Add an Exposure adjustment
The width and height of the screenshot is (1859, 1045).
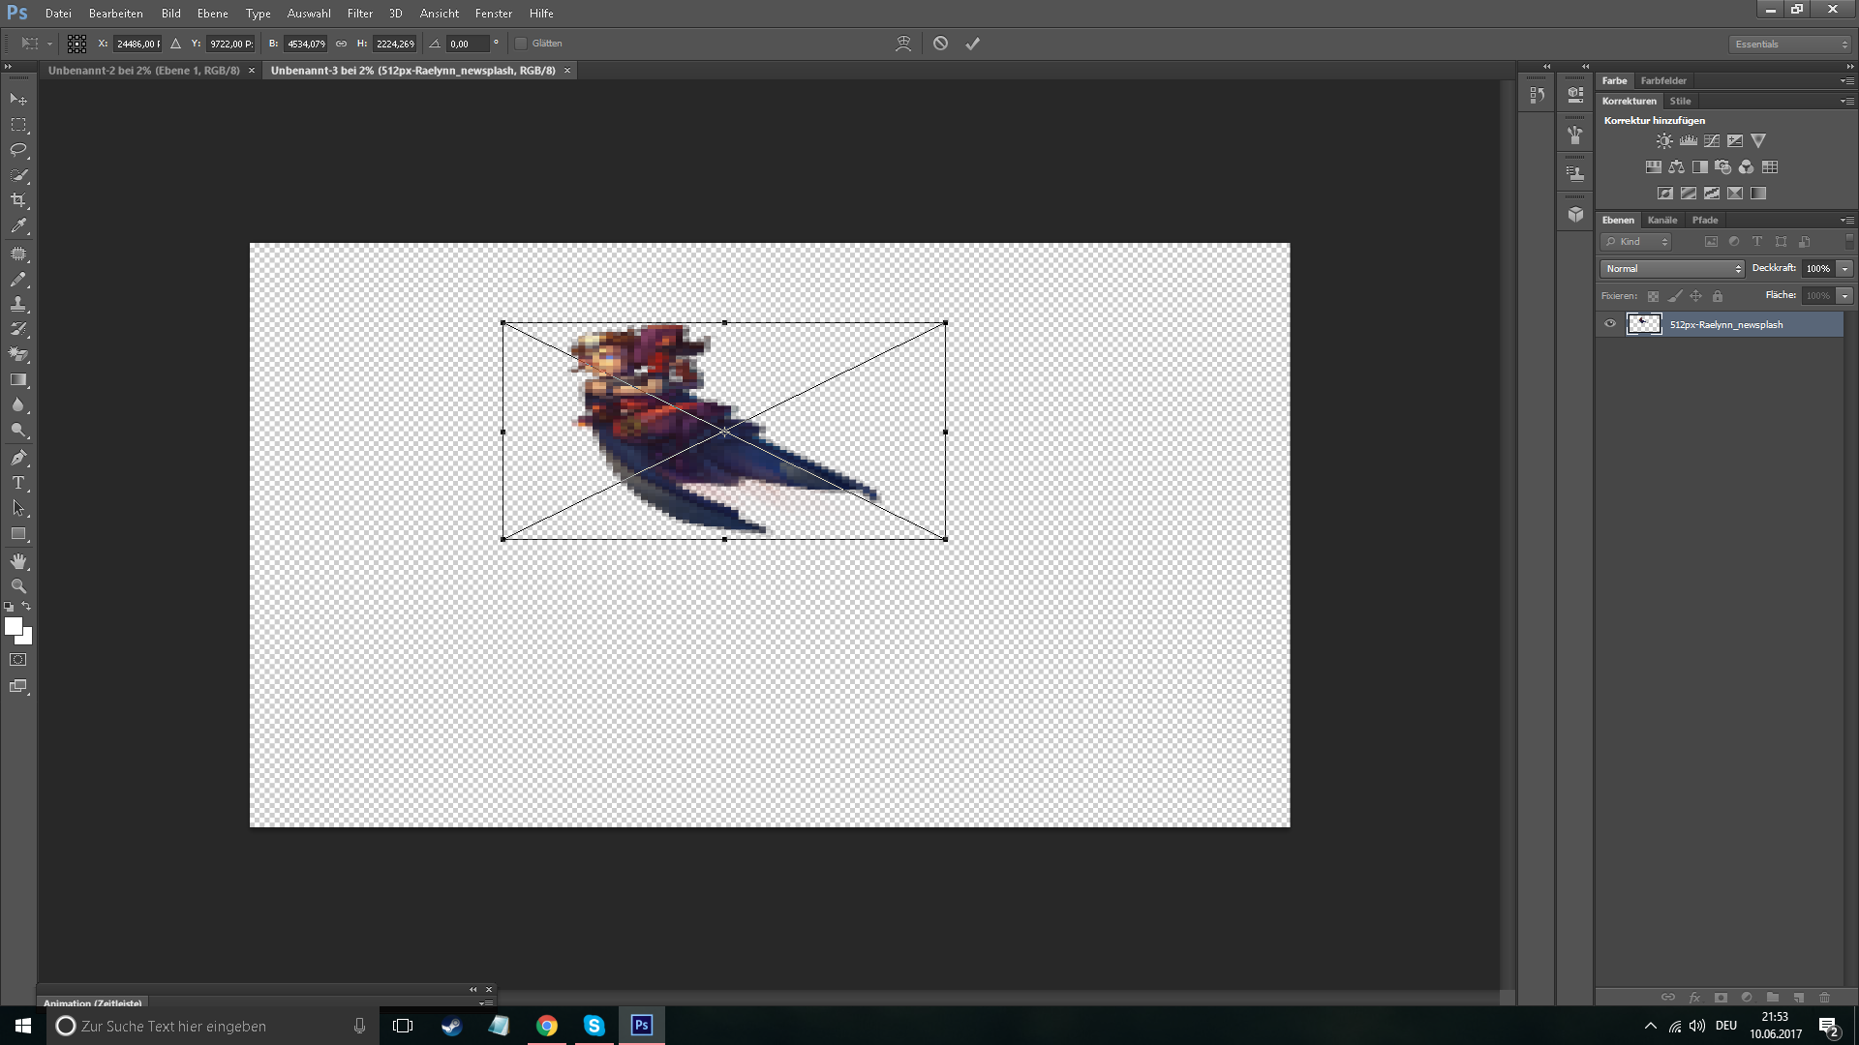click(x=1735, y=141)
